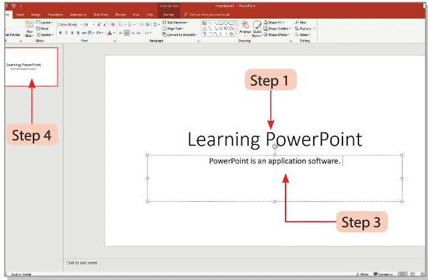The height and width of the screenshot is (280, 428).
Task: Open the Shape Effects menu
Action: tap(277, 35)
